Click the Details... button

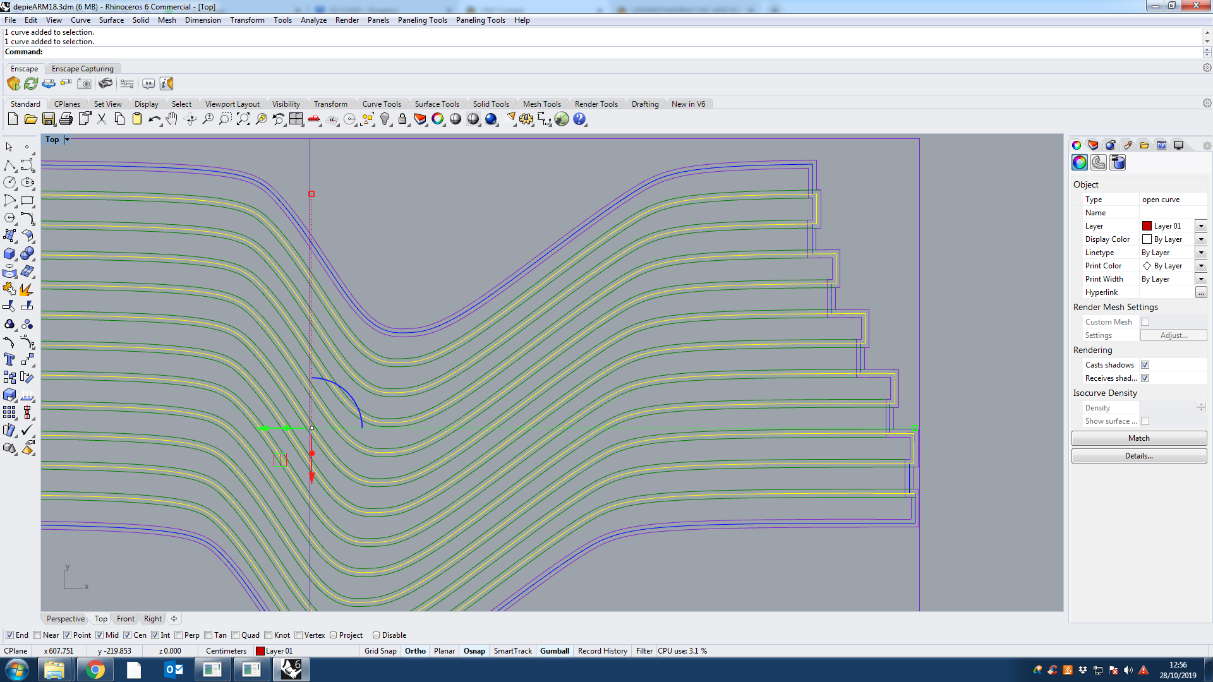pos(1138,456)
